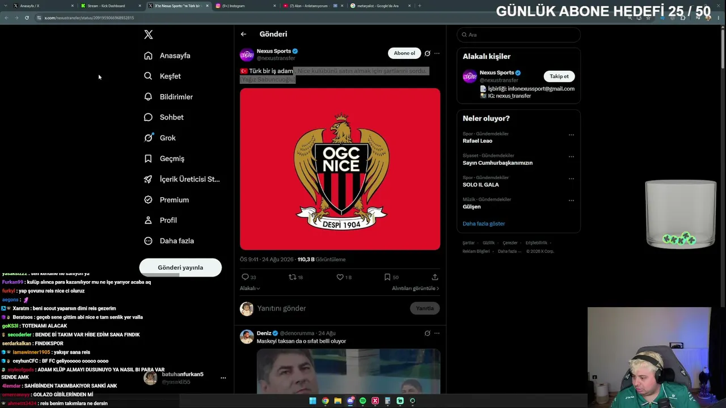726x408 pixels.
Task: Open the Sohbet chat icon
Action: (148, 117)
